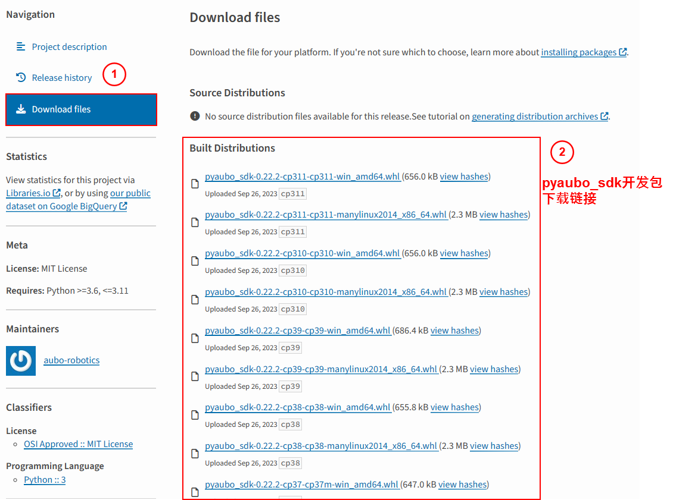View hashes for cp310 win_amd64 wheel
The height and width of the screenshot is (500, 673).
click(464, 253)
